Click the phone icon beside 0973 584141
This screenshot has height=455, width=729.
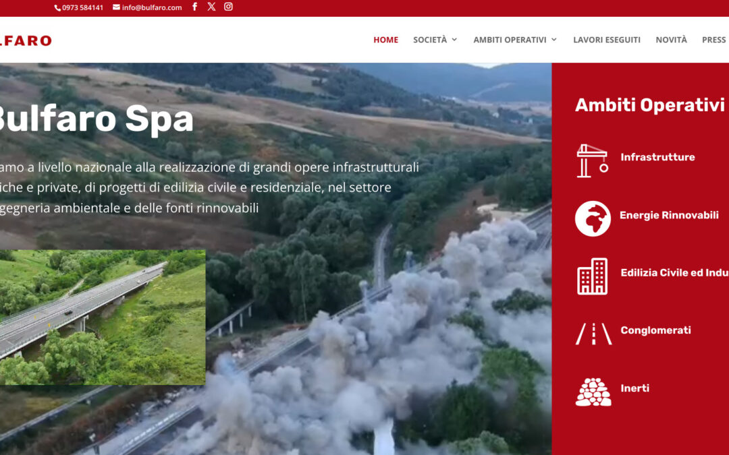tap(57, 7)
